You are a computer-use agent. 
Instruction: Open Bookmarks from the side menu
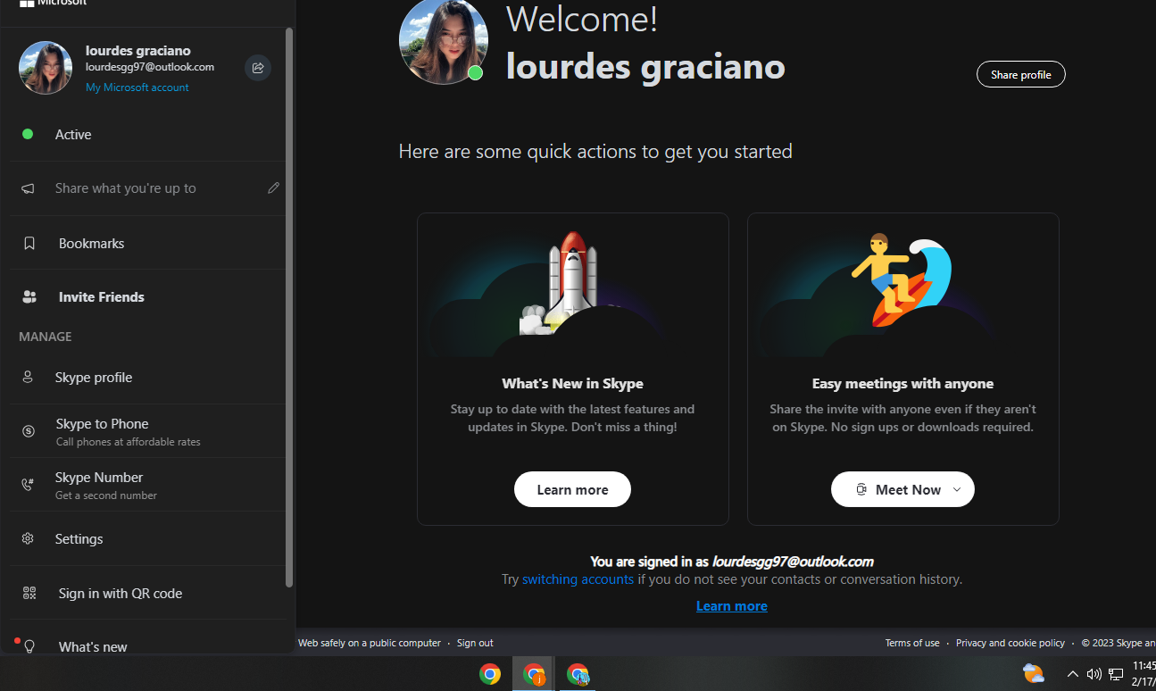coord(148,243)
